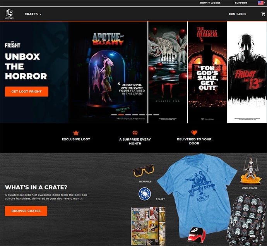
Task: Click the red and black cap item
Action: coord(197,234)
